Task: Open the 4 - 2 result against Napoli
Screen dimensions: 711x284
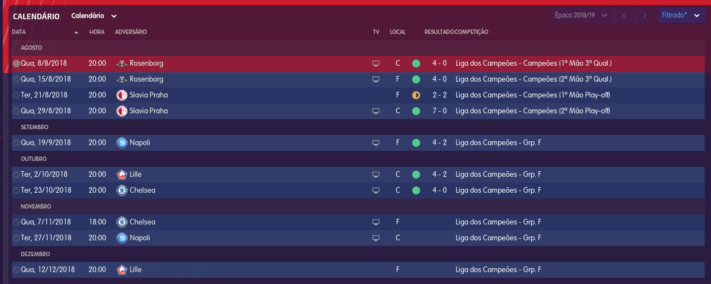Action: (439, 142)
